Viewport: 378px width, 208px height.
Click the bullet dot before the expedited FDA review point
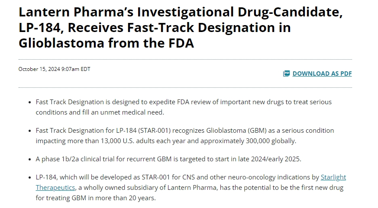(x=29, y=102)
